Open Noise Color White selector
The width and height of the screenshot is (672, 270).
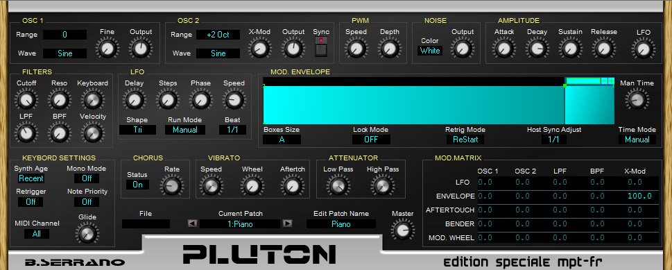coord(430,51)
